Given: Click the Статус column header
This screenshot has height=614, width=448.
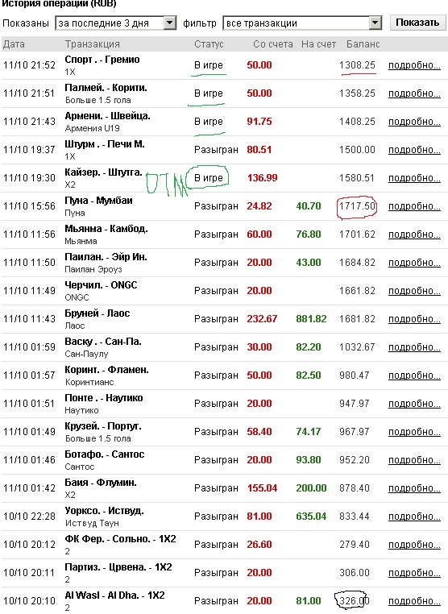Looking at the screenshot, I should coord(209,44).
